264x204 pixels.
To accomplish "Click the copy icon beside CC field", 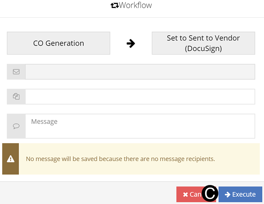I will point(16,96).
